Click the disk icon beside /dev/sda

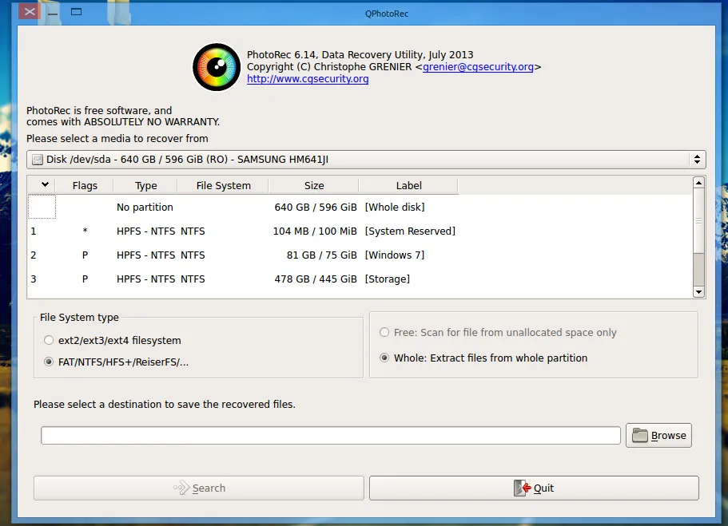coord(36,159)
